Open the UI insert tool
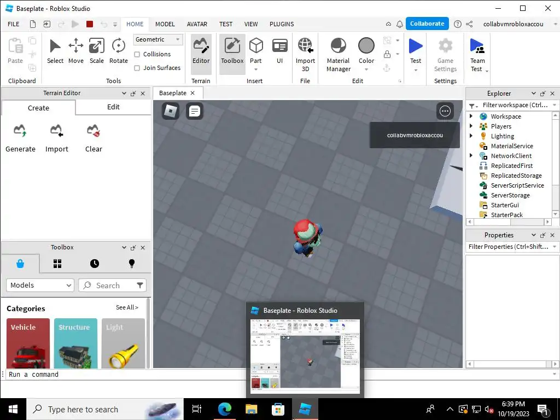Viewport: 560px width, 420px height. (x=279, y=51)
